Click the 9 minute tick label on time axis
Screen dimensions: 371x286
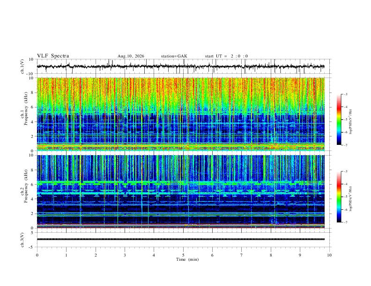(300, 255)
